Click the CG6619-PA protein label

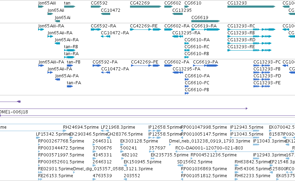click(206, 62)
